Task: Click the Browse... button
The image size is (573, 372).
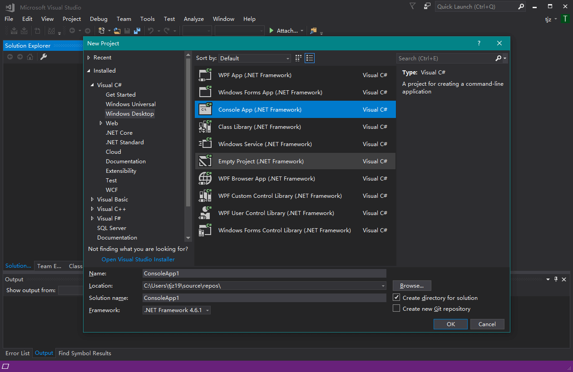Action: coord(412,286)
